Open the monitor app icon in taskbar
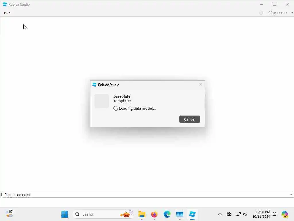 point(180,214)
